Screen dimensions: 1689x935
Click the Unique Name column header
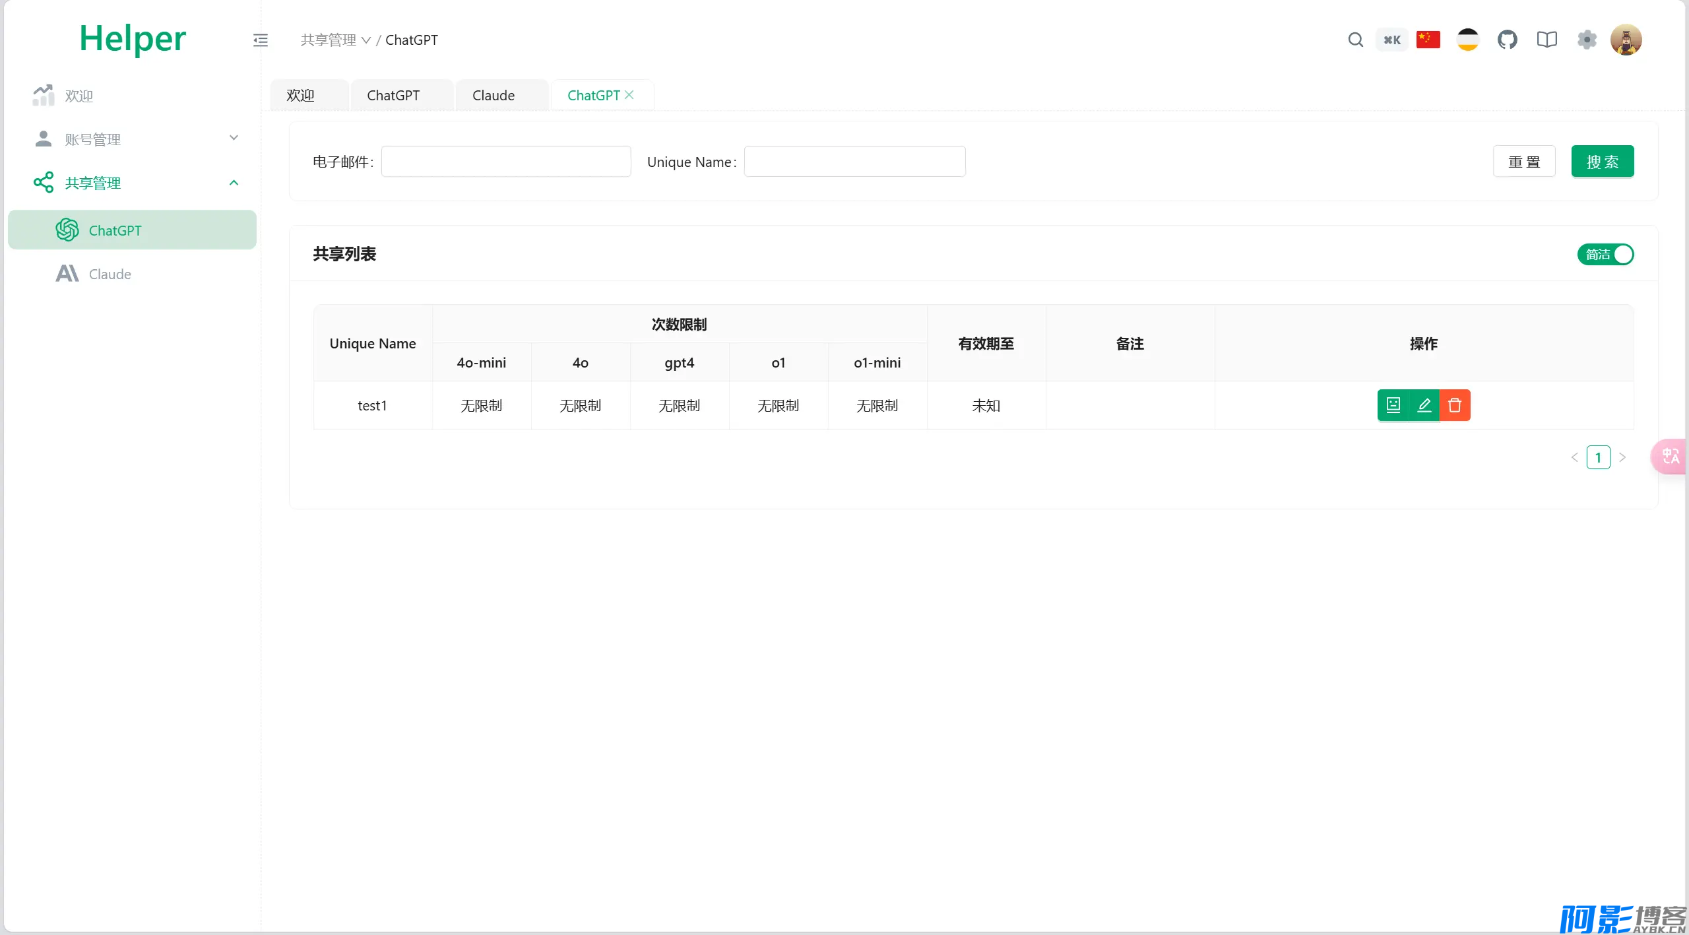point(373,344)
